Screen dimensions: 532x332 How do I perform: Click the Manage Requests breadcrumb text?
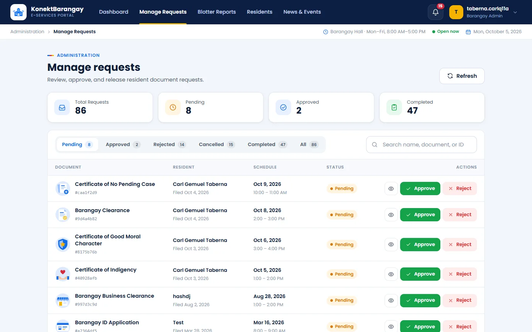coord(75,32)
